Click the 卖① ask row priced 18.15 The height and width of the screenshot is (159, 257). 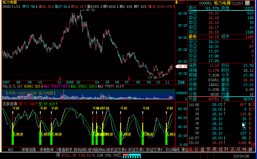[221, 32]
